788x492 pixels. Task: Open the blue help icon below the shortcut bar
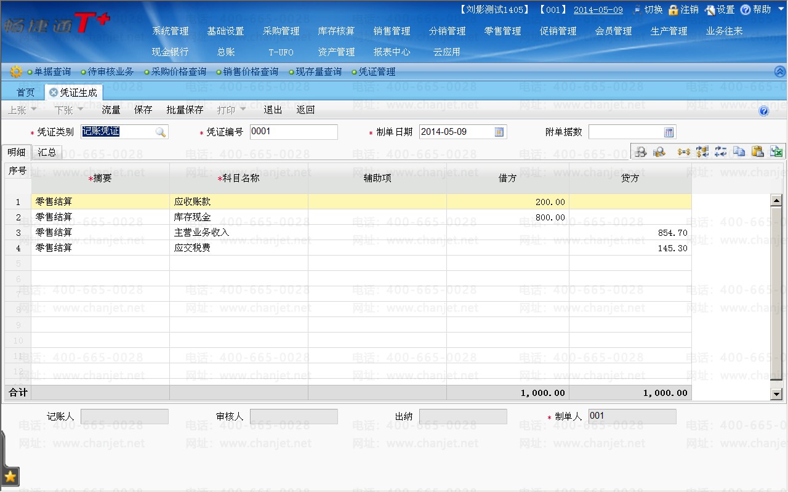coord(764,111)
